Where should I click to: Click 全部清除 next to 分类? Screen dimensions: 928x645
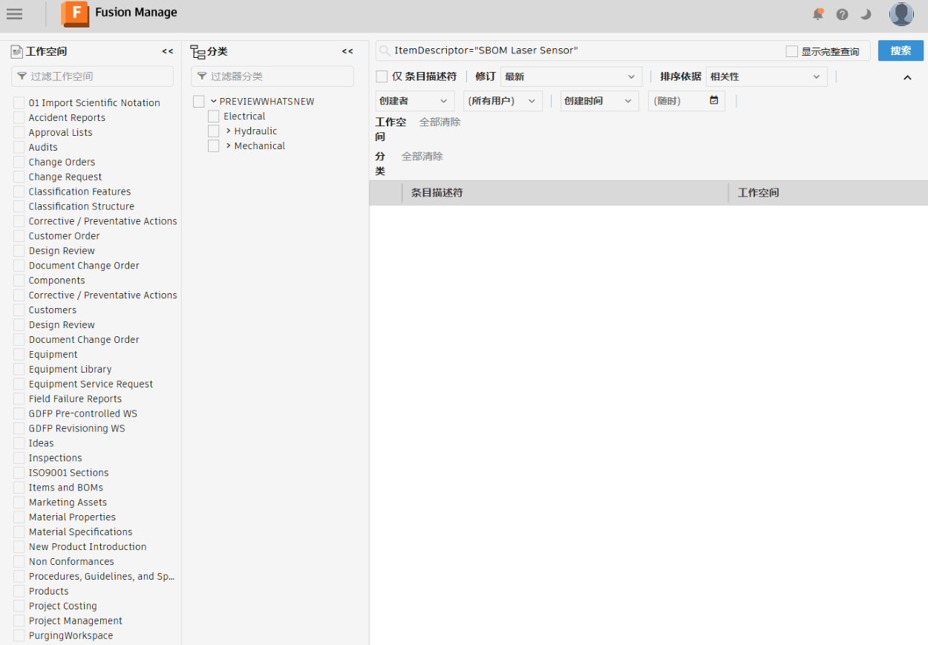(x=422, y=157)
